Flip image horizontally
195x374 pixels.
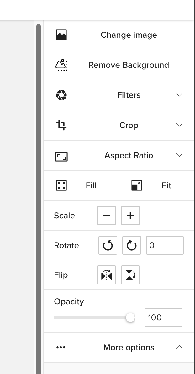tap(107, 275)
